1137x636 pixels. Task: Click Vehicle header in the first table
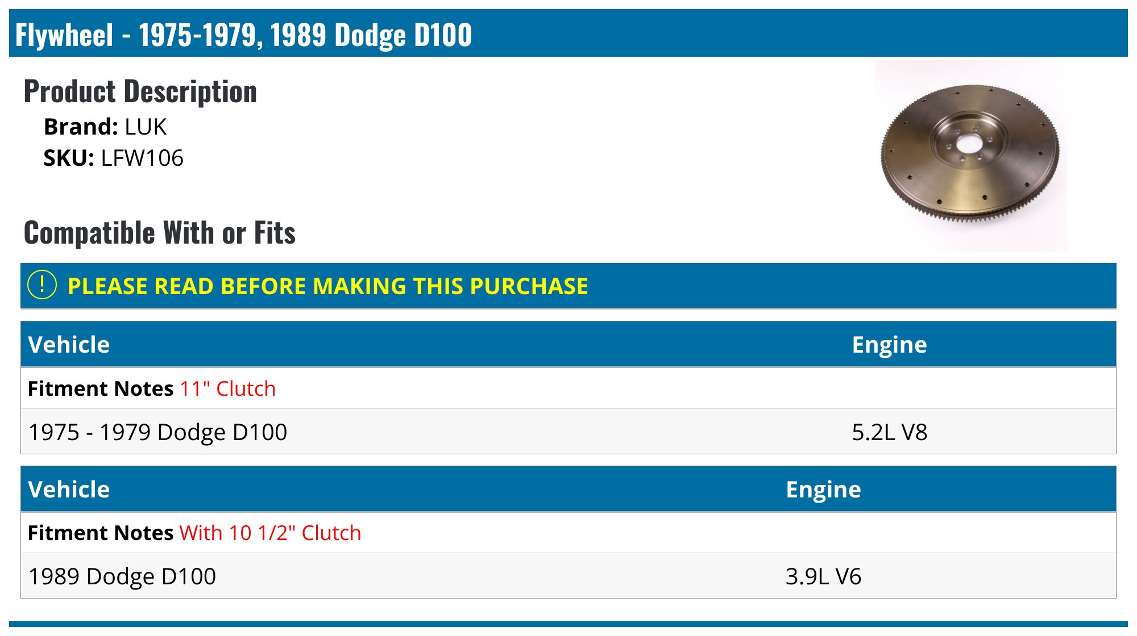click(69, 345)
